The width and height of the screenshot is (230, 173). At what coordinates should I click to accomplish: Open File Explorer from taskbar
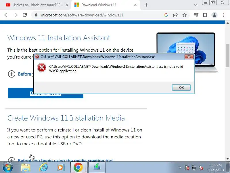(x=26, y=168)
